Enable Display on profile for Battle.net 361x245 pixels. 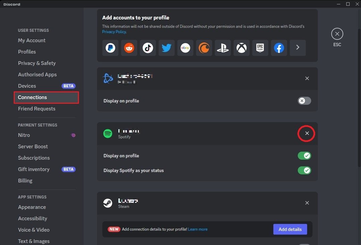304,101
